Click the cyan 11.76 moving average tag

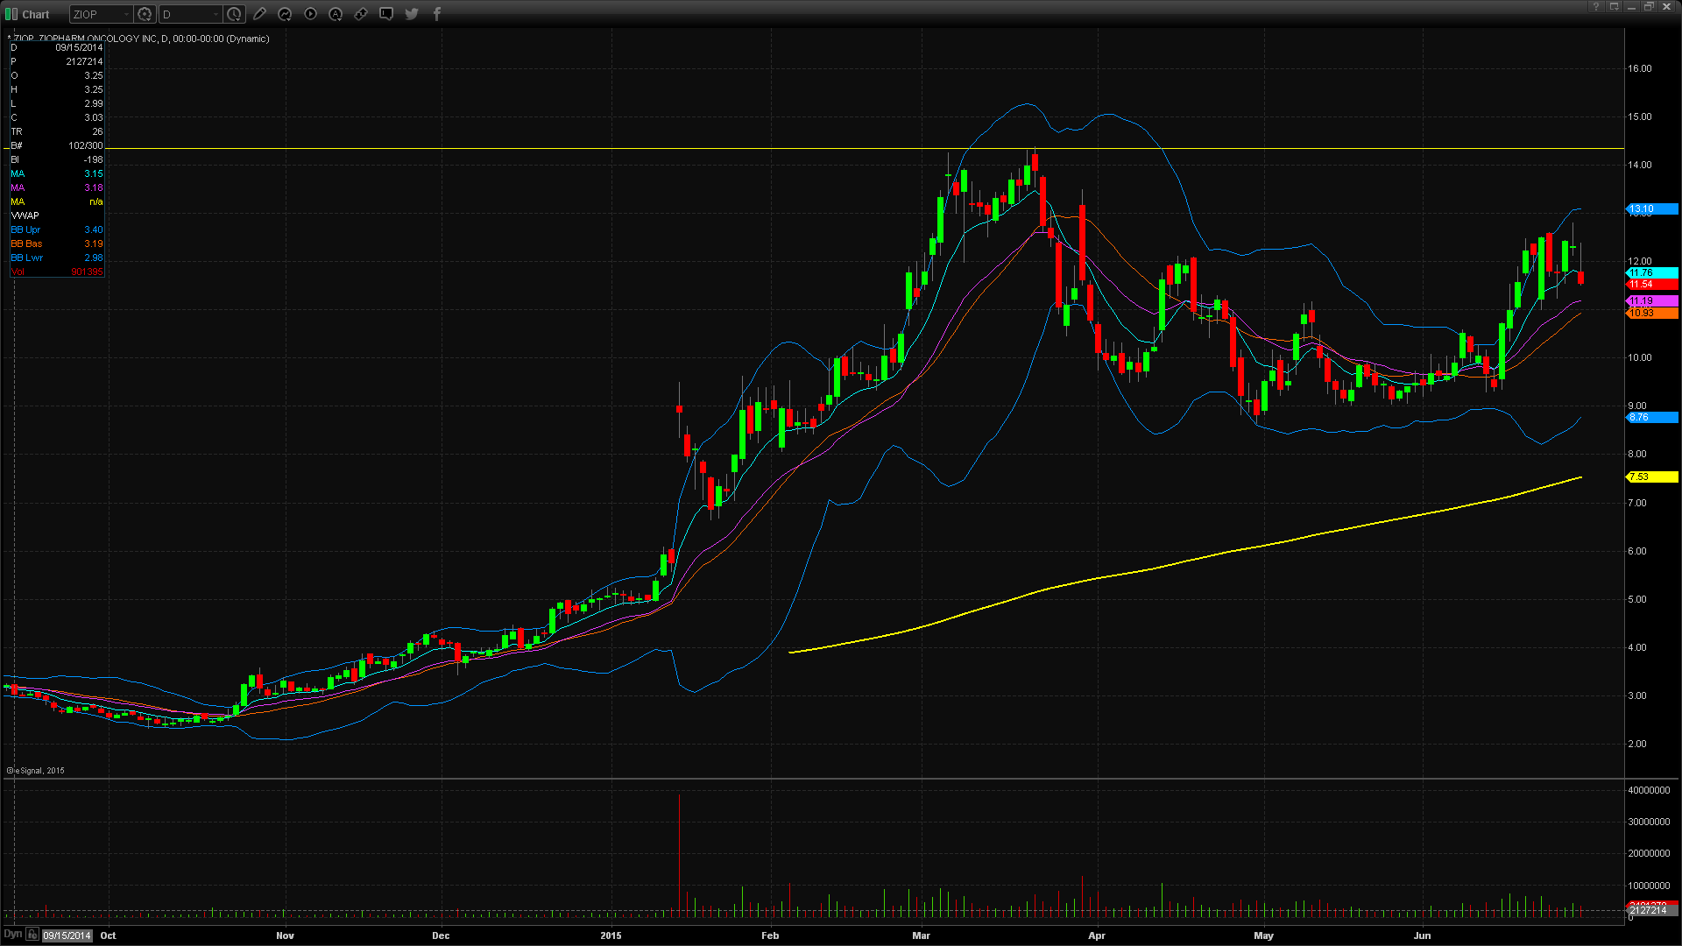tap(1652, 273)
